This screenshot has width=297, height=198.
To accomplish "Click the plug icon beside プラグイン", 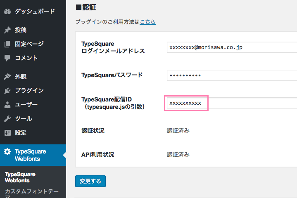I will click(x=7, y=91).
